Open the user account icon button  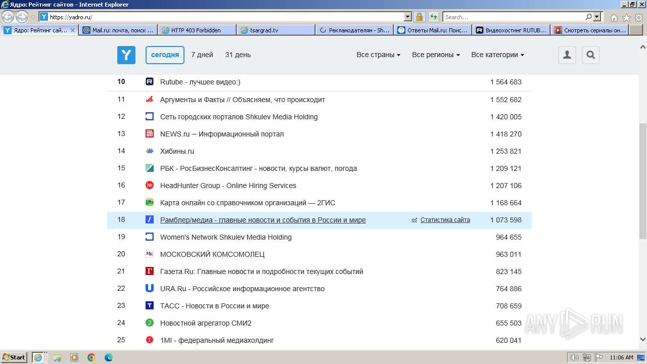567,55
